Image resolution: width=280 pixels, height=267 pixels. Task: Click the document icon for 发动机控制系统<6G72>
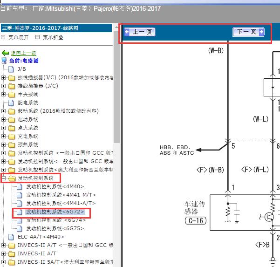click(x=20, y=212)
